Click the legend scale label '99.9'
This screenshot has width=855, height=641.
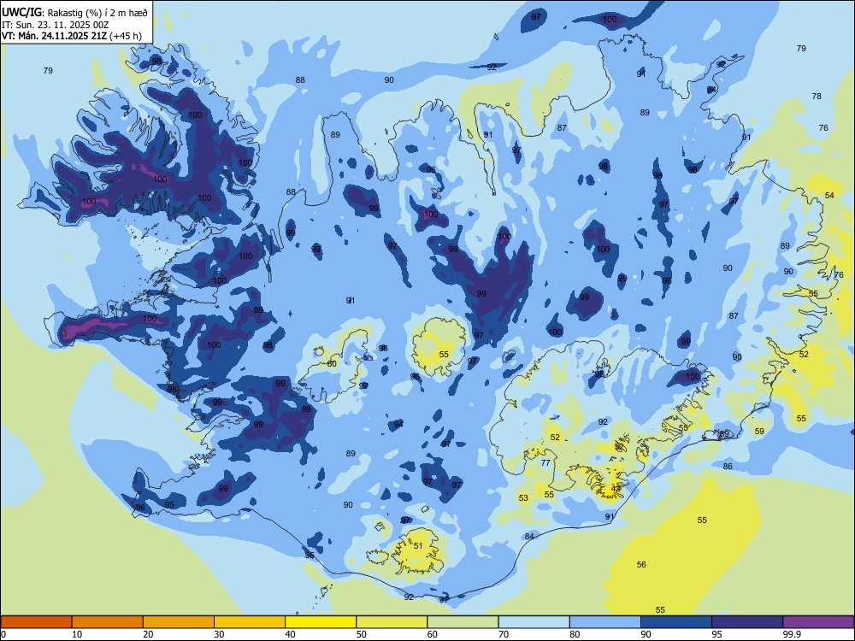[791, 634]
